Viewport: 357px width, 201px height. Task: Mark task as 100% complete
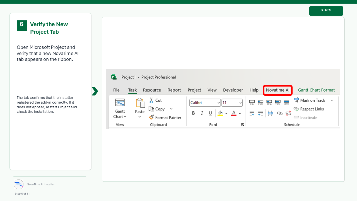(x=286, y=102)
